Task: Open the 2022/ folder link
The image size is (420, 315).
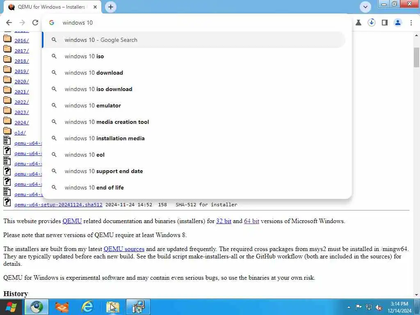Action: click(22, 102)
